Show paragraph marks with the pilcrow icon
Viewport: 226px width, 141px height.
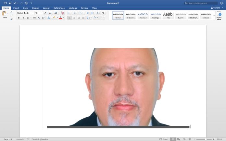(x=103, y=13)
